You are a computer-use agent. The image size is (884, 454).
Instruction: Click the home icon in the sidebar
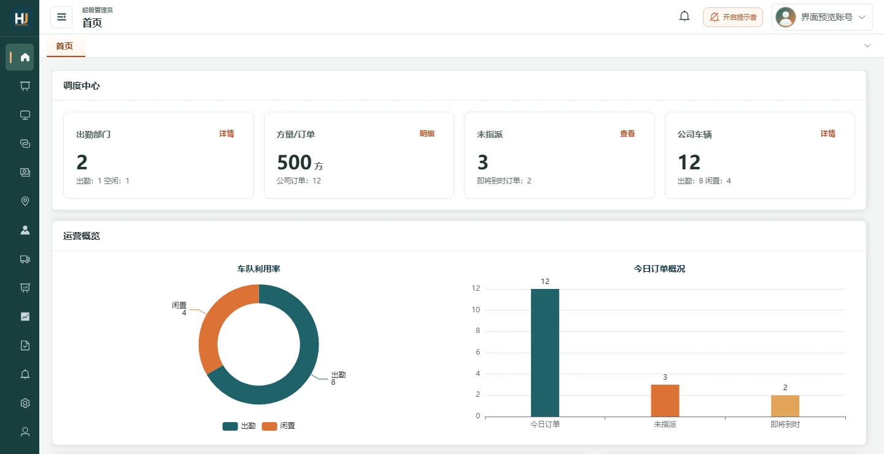click(x=25, y=57)
